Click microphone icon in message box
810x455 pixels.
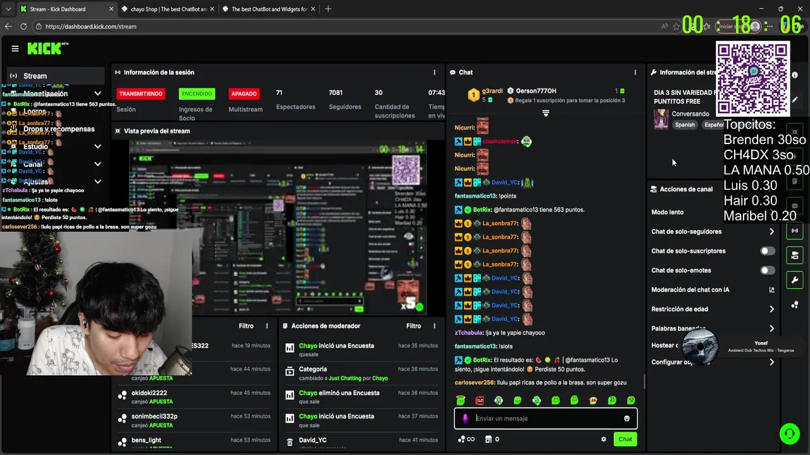point(465,418)
